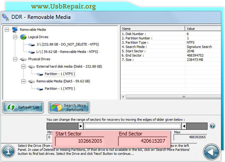Collapse the Removable Media root node
225x162 pixels.
click(7, 30)
